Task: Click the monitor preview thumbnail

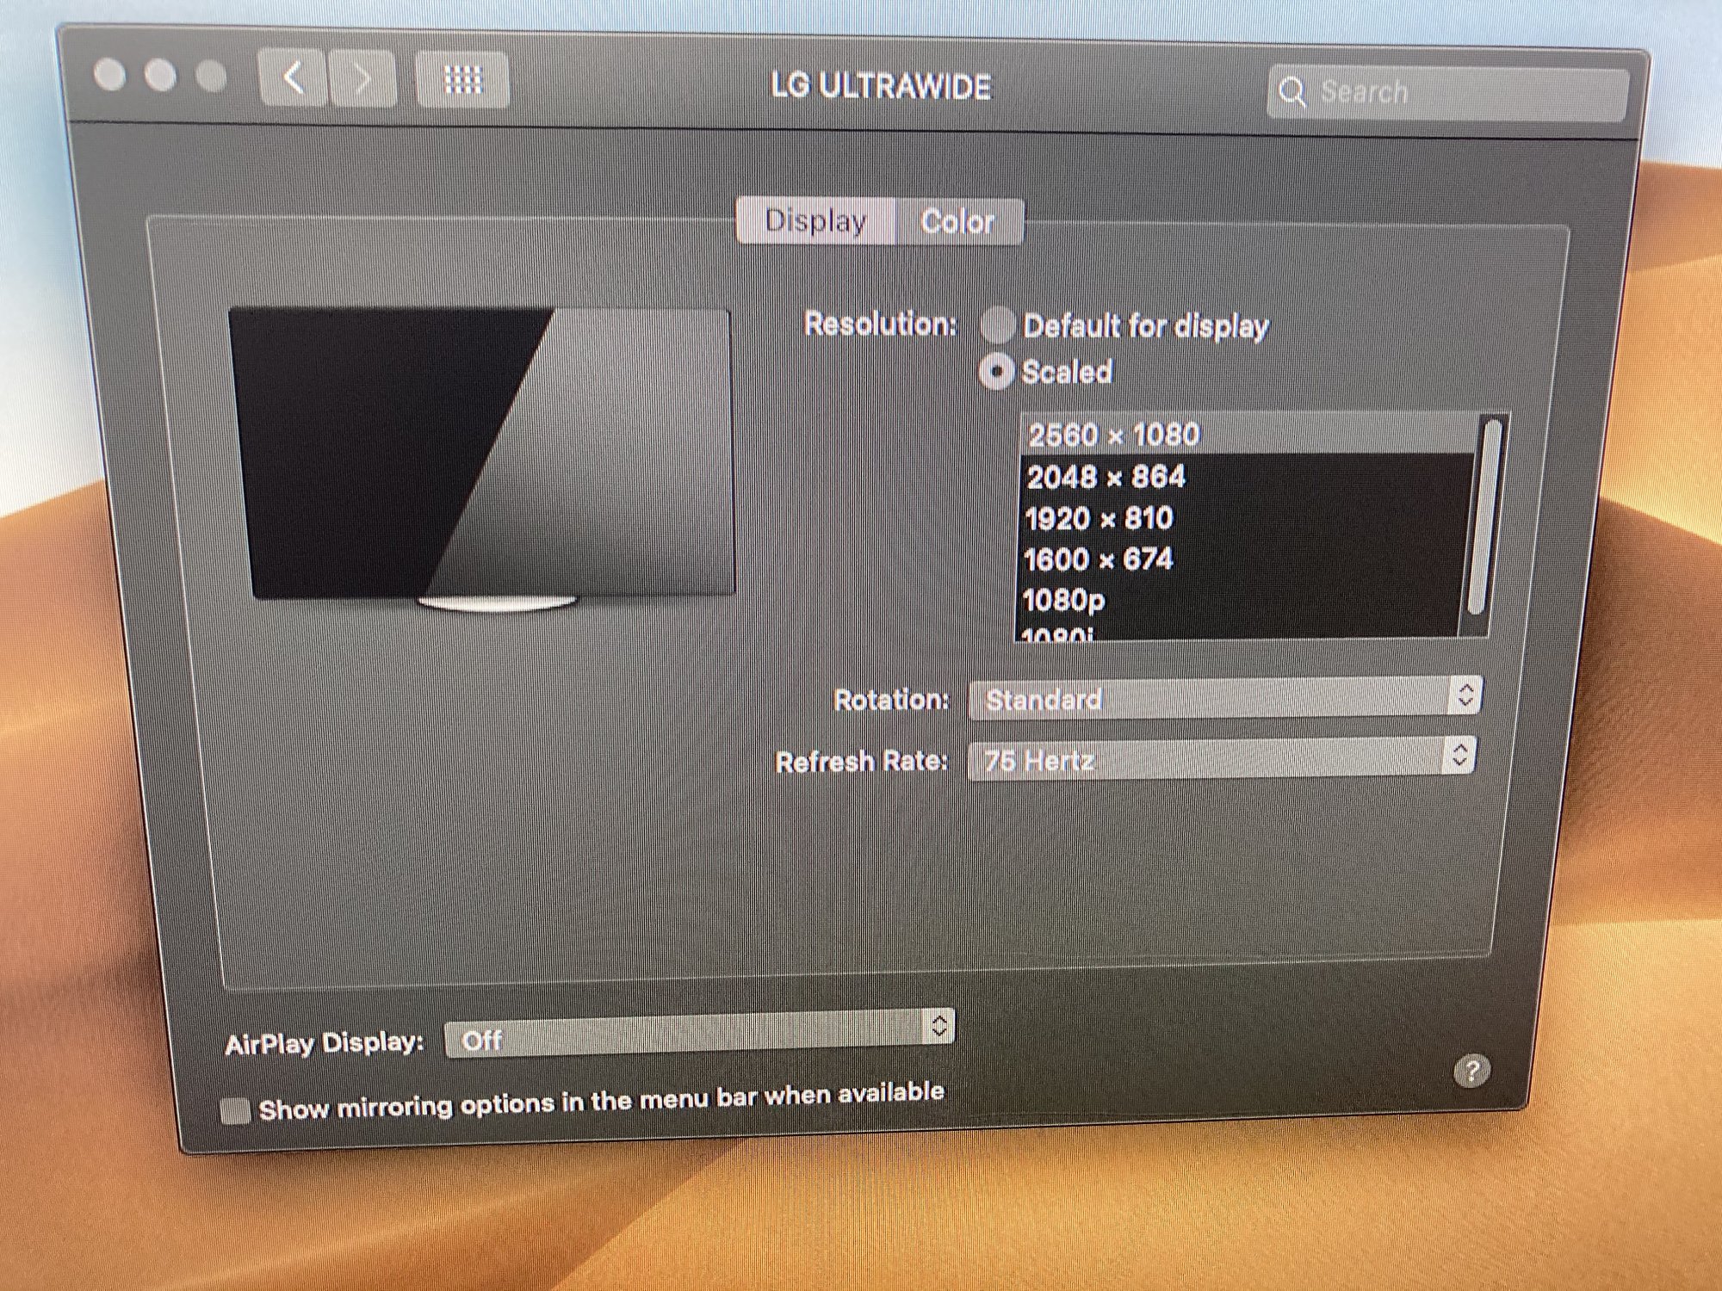Action: point(482,460)
